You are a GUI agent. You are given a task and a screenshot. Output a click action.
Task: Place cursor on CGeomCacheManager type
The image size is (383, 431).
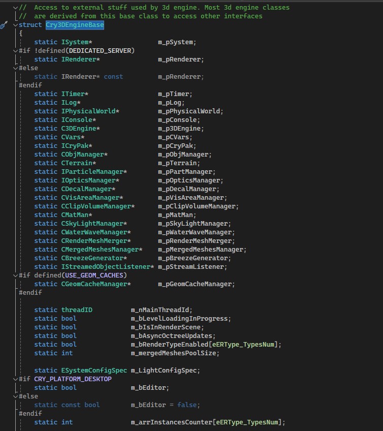[x=94, y=284]
